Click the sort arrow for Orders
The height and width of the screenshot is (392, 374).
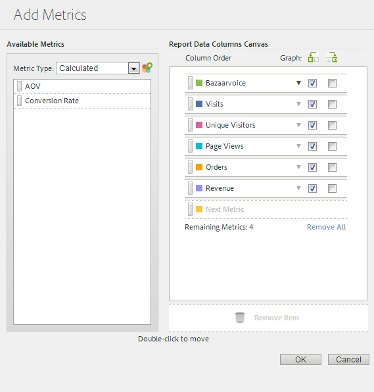[x=298, y=167]
